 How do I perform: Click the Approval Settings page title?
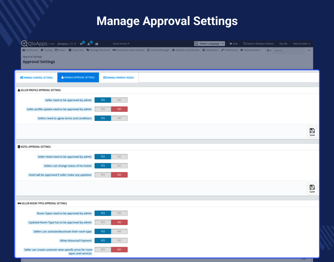click(39, 62)
